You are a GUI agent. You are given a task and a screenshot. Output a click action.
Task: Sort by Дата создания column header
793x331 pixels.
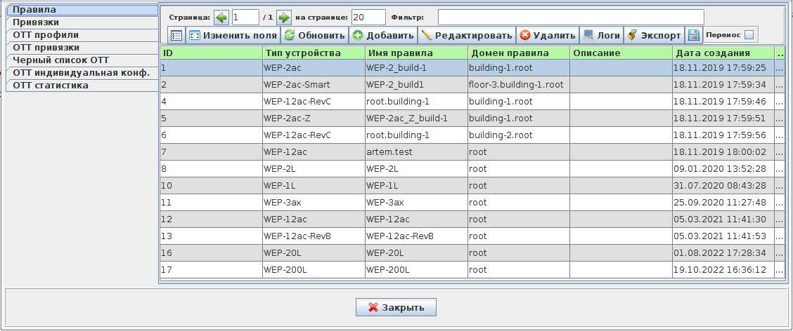tap(723, 53)
